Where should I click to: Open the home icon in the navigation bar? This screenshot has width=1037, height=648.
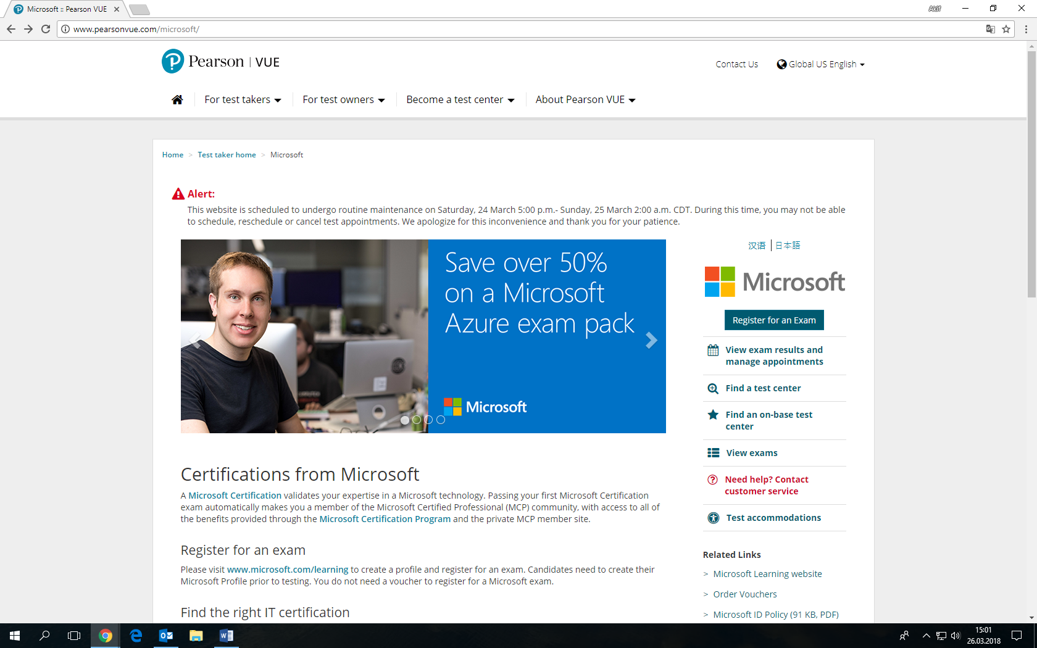177,99
